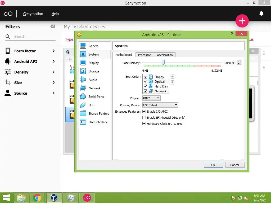Enable EFI (special OSes only)
Screen dimensions: 271x203
144,118
